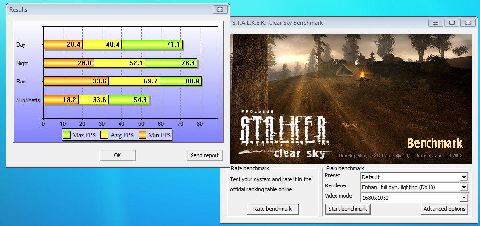Click the Preset label
Viewport: 480px width, 226px height.
coord(333,175)
